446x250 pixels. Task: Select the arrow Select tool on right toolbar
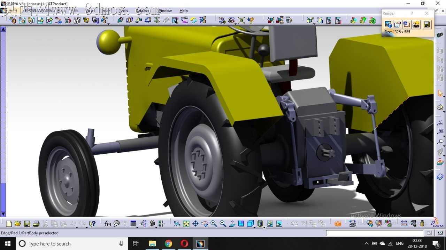pyautogui.click(x=440, y=93)
